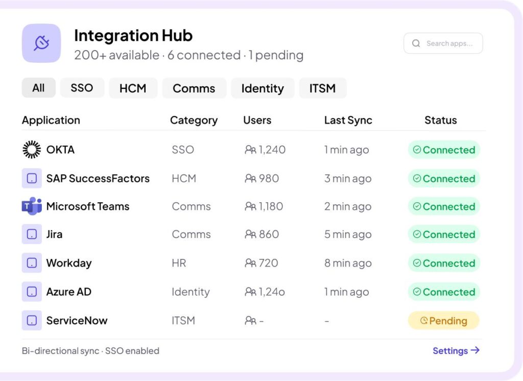Click the users icon in Azure AD row
Viewport: 523px width, 381px height.
pyautogui.click(x=250, y=292)
